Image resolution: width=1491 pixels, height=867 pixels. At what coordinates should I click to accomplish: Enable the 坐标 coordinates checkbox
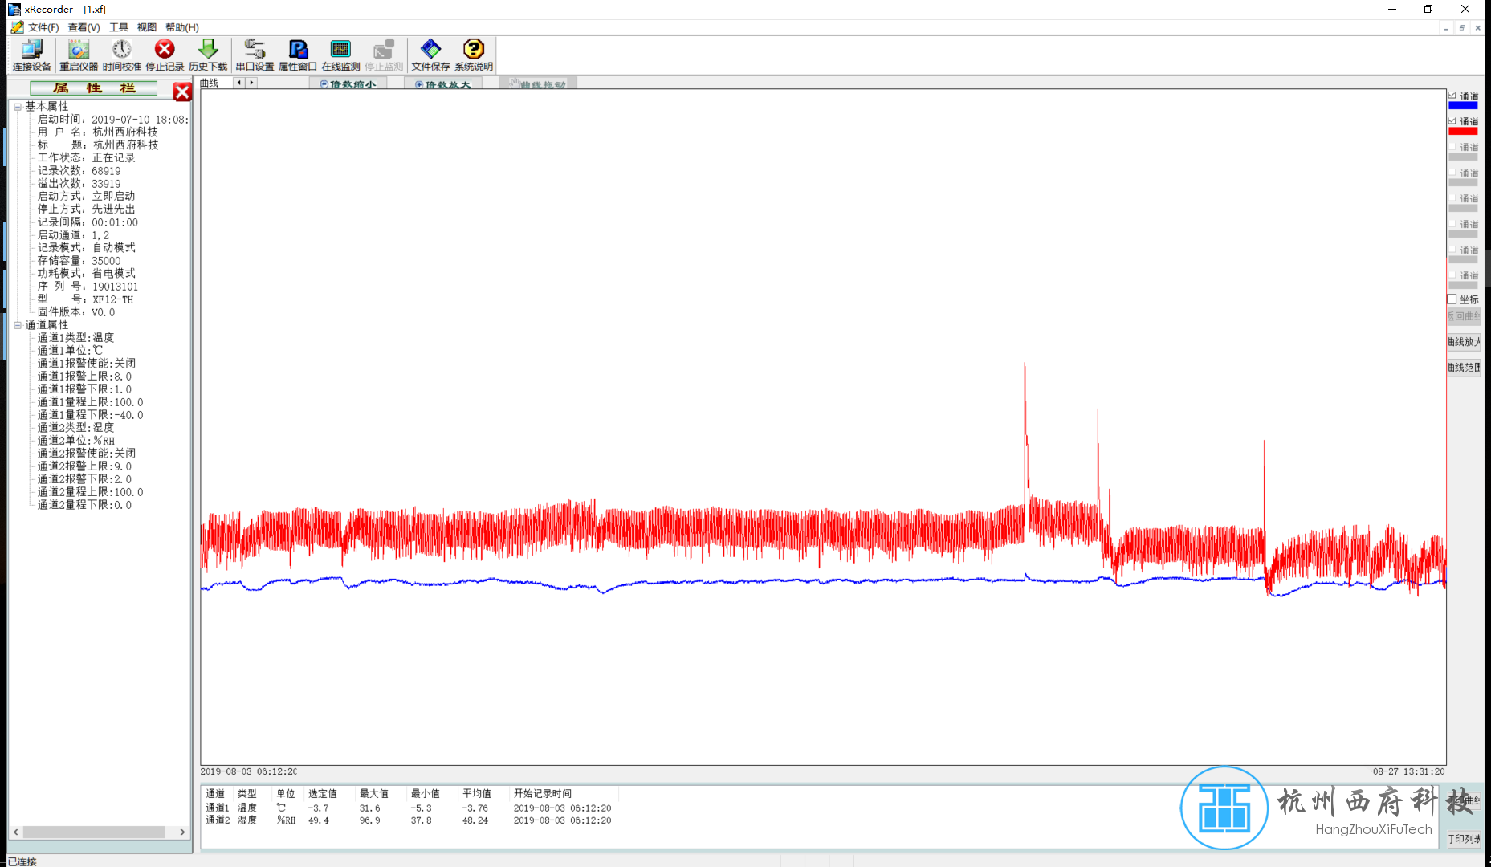point(1452,299)
